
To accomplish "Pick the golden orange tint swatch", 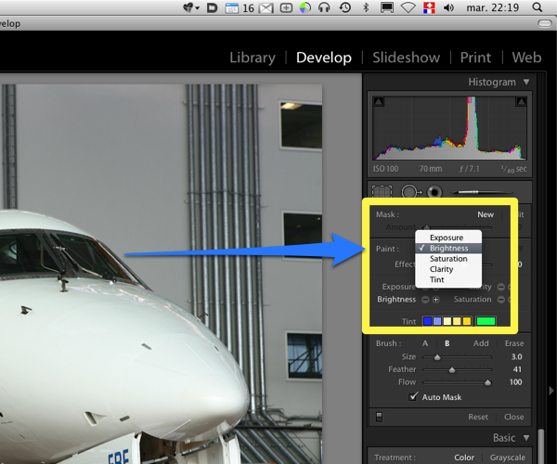I will pyautogui.click(x=467, y=321).
